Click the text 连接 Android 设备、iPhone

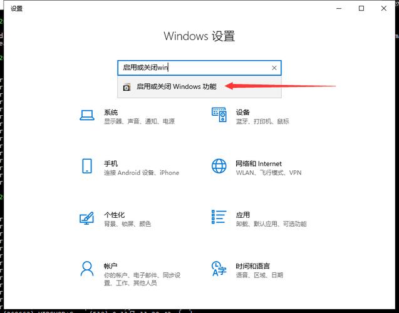[x=142, y=173]
